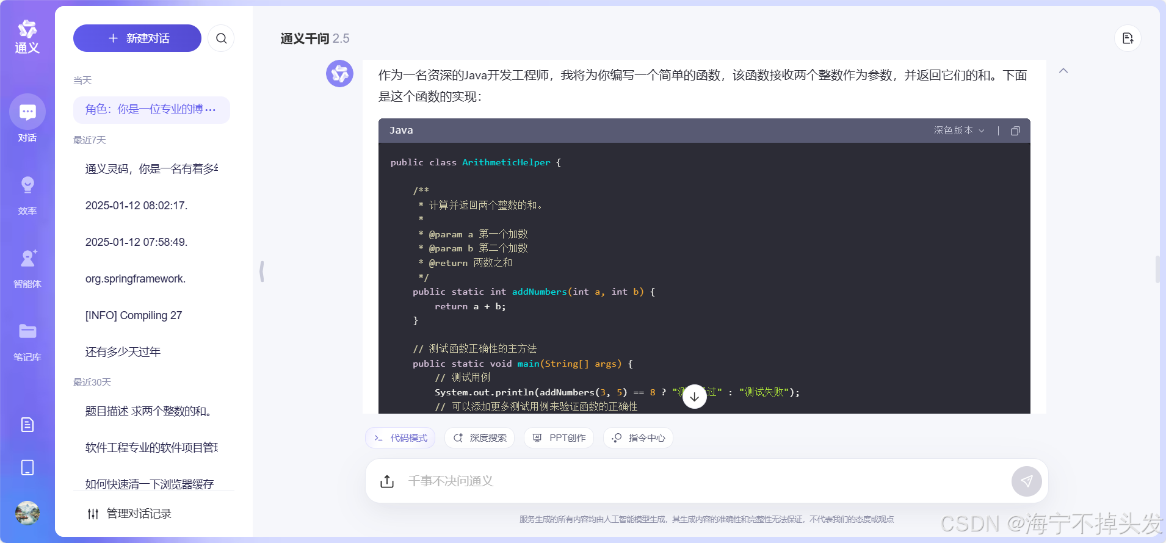Click the page scrollbar on the right edge

pyautogui.click(x=1157, y=269)
